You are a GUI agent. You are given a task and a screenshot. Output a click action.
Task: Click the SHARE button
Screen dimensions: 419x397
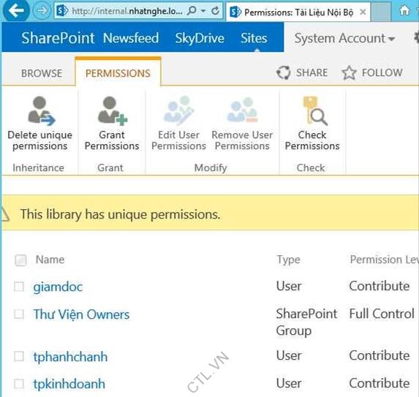[x=302, y=72]
